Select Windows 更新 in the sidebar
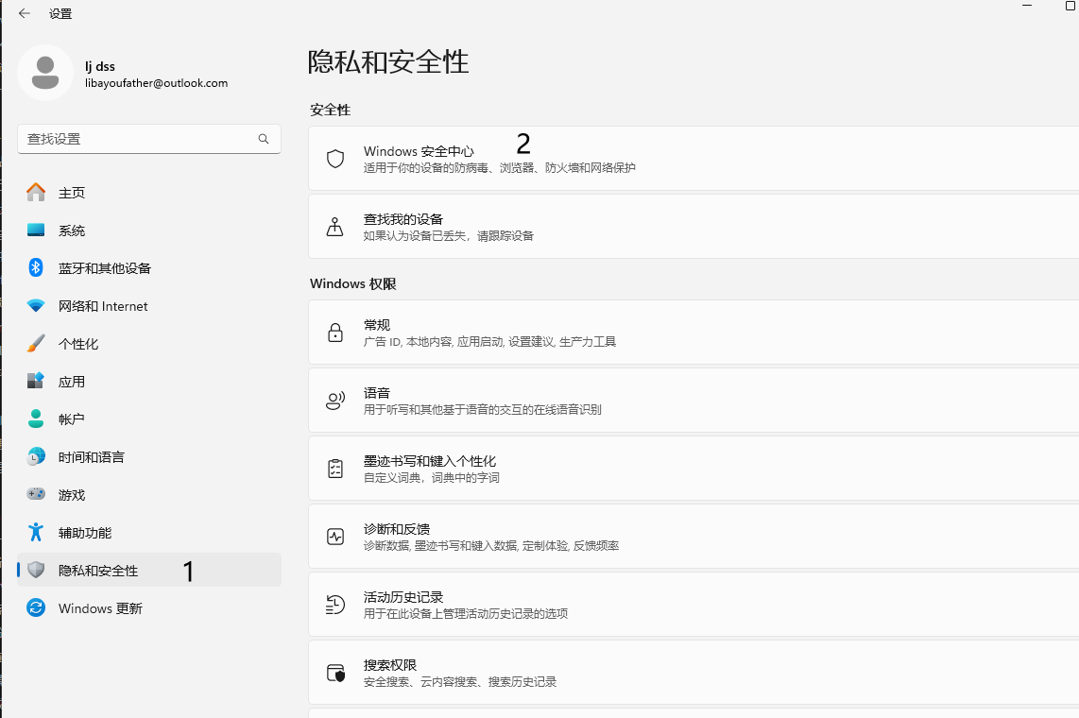This screenshot has width=1079, height=718. 149,608
